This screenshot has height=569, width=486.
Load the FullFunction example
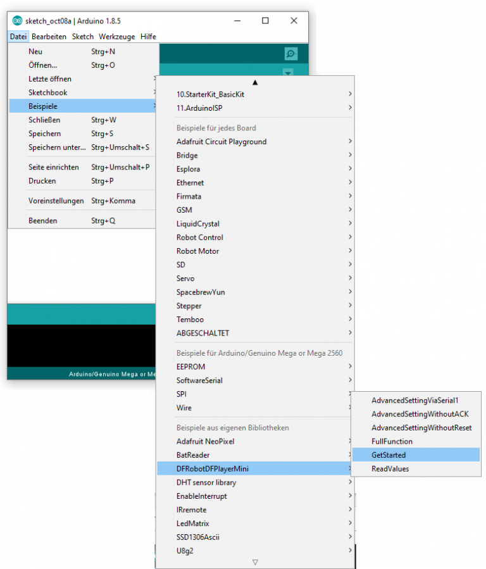416,442
